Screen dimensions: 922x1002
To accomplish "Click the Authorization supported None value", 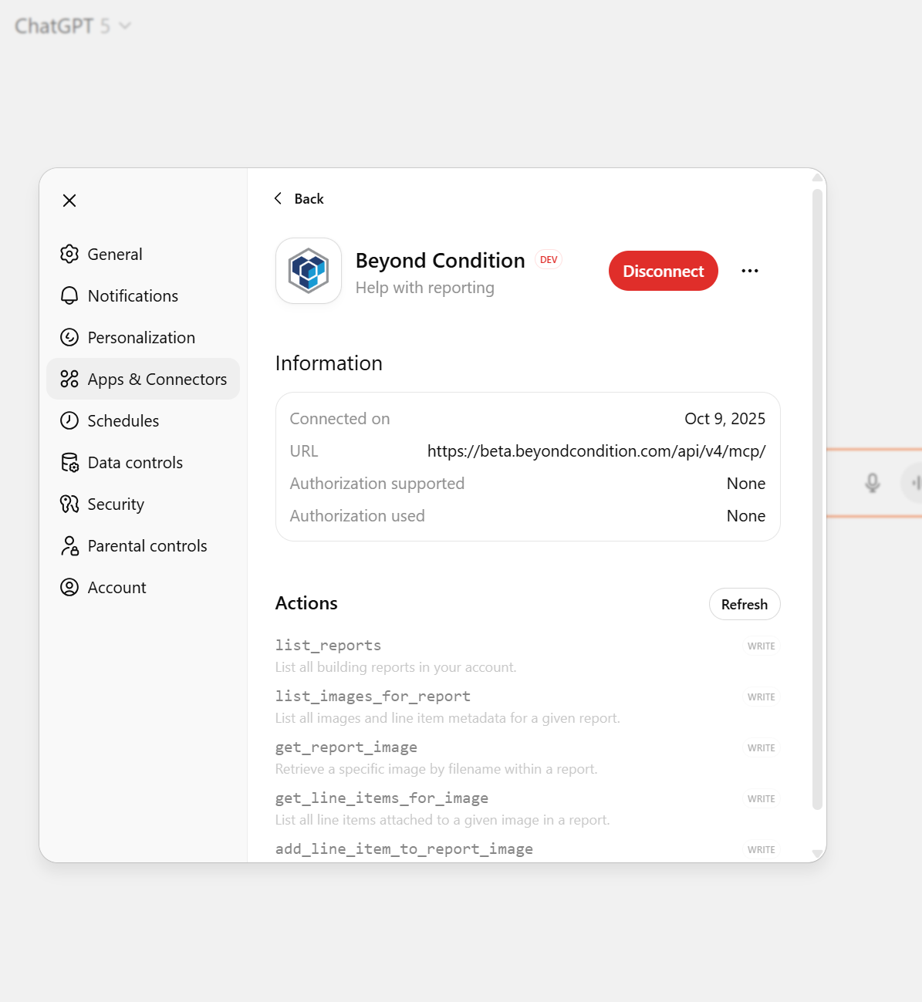I will pyautogui.click(x=746, y=484).
